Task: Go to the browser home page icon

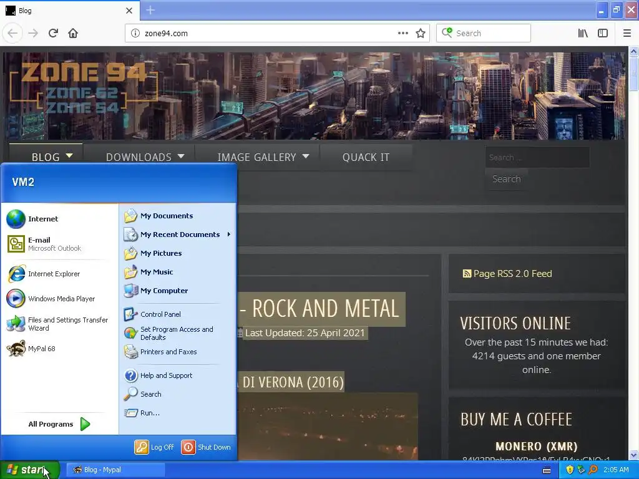Action: [73, 33]
